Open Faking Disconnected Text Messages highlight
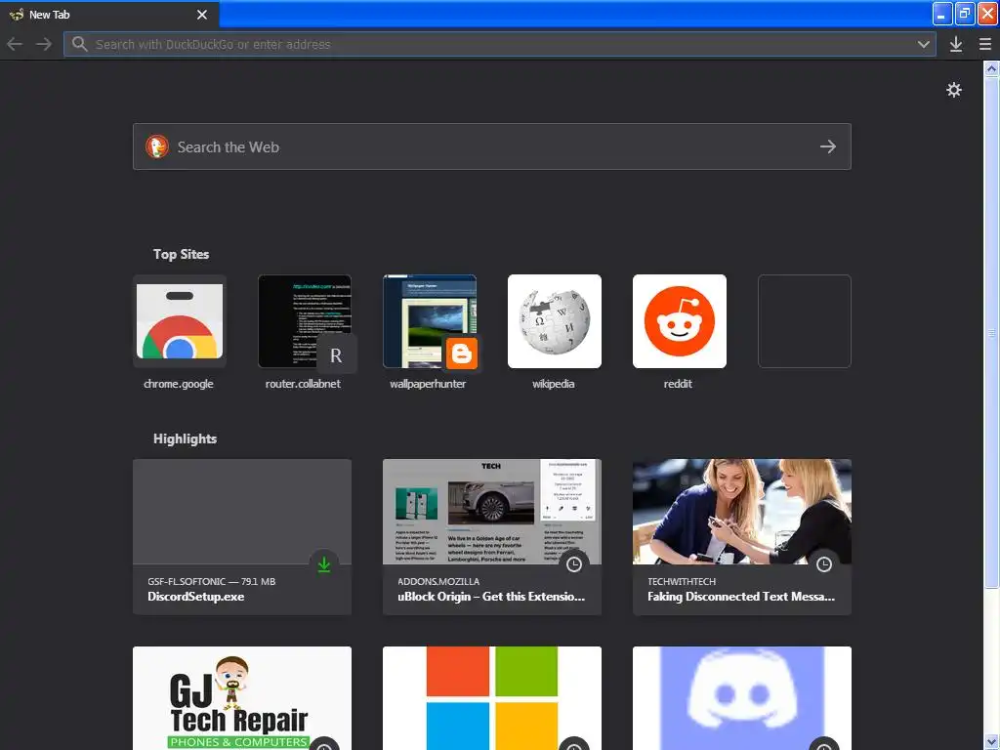 (x=742, y=537)
